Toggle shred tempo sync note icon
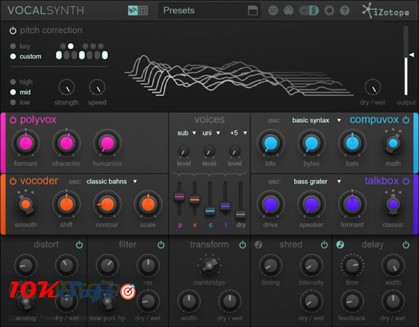 pyautogui.click(x=258, y=245)
